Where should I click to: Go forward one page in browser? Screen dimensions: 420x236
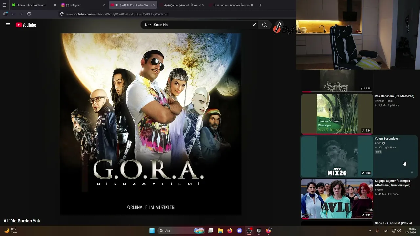click(21, 14)
